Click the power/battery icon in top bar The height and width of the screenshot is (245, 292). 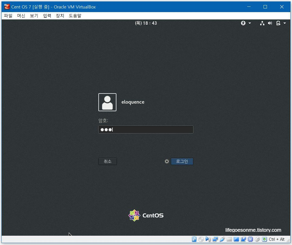pyautogui.click(x=278, y=23)
